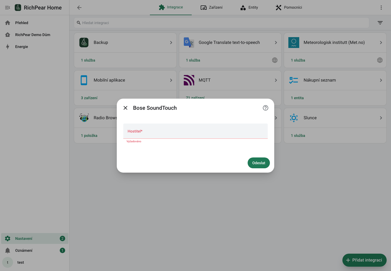Click the test user avatar
The image size is (391, 271).
[x=8, y=262]
